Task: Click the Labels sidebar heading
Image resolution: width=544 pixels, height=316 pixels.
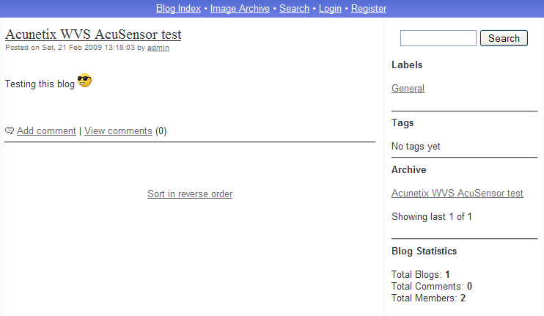Action: [407, 65]
